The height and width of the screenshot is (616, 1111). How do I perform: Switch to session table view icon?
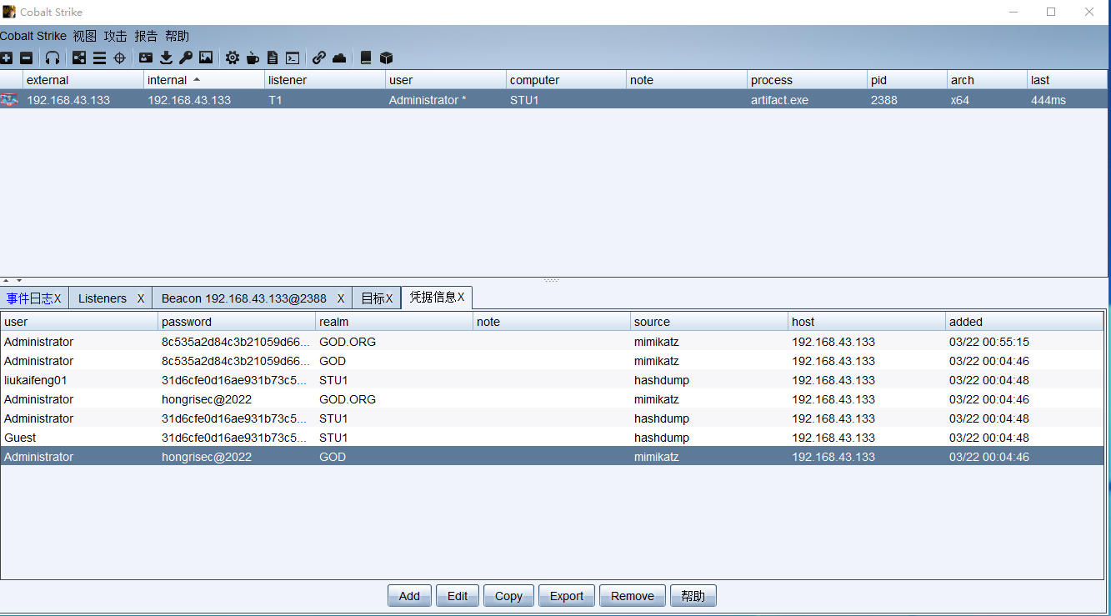(x=99, y=58)
